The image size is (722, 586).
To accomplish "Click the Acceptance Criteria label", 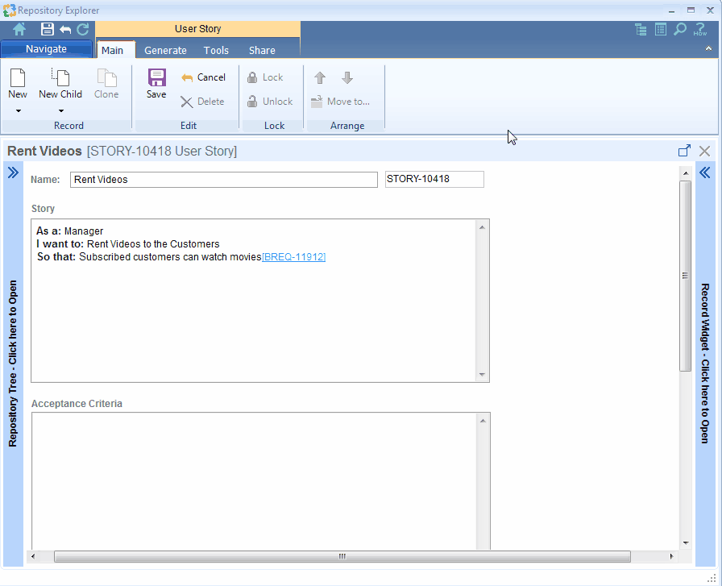I will pyautogui.click(x=77, y=404).
